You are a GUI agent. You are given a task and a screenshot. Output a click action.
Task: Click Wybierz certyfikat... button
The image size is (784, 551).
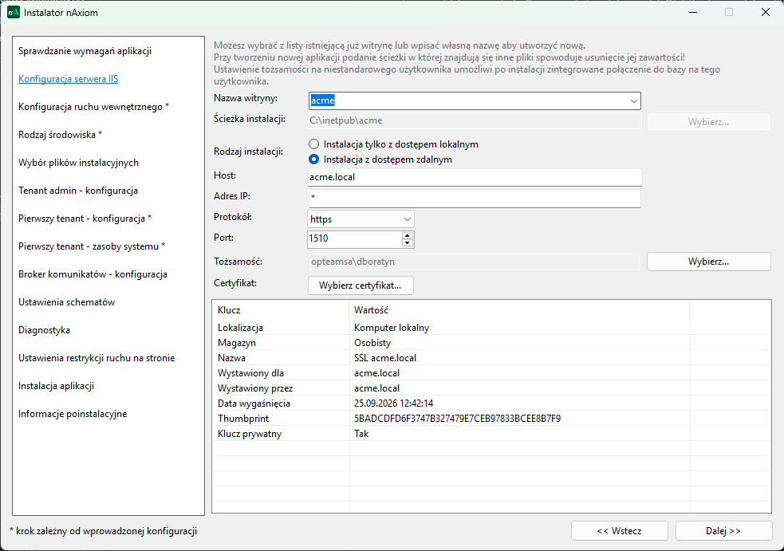(359, 285)
